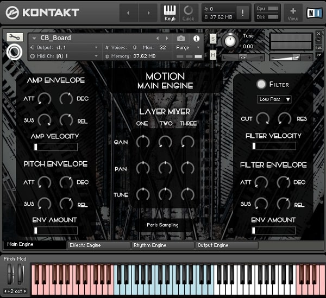Go to previous header arrow
Viewport: 326px width, 298px height.
(x=128, y=13)
